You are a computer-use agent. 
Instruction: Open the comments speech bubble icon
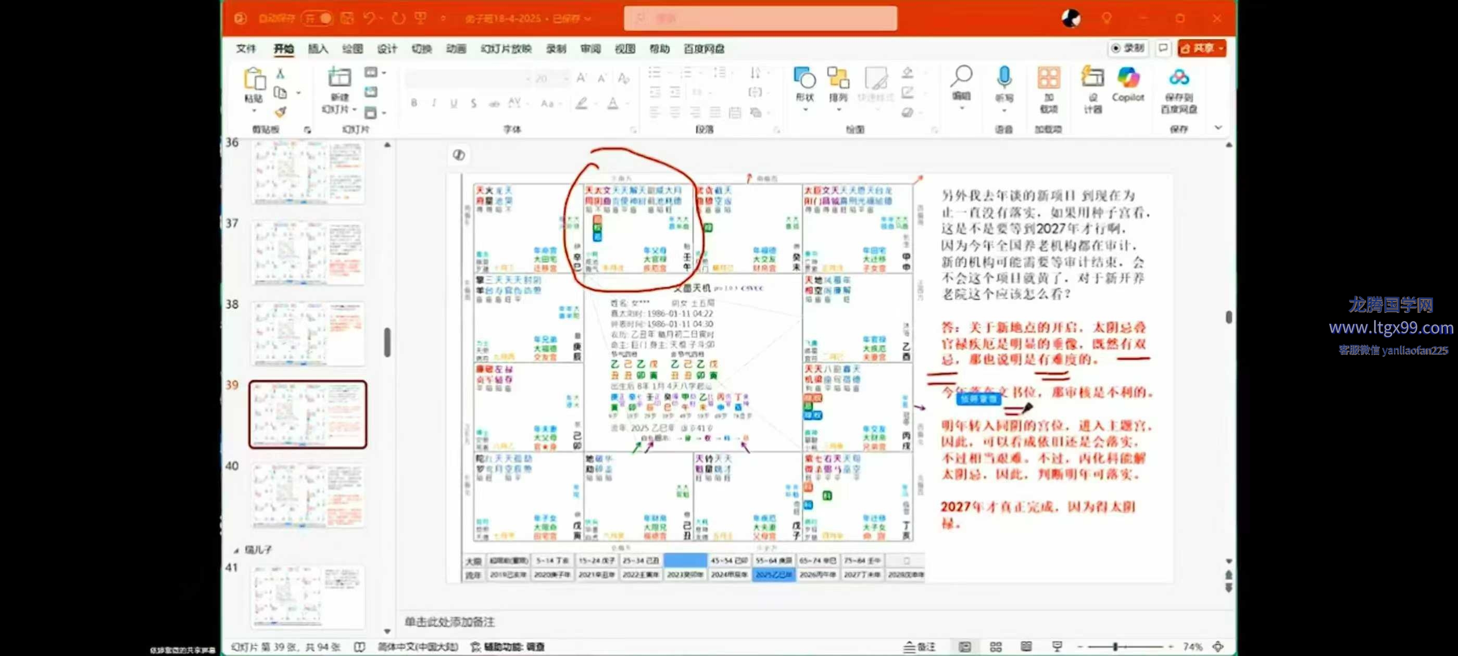[1163, 48]
